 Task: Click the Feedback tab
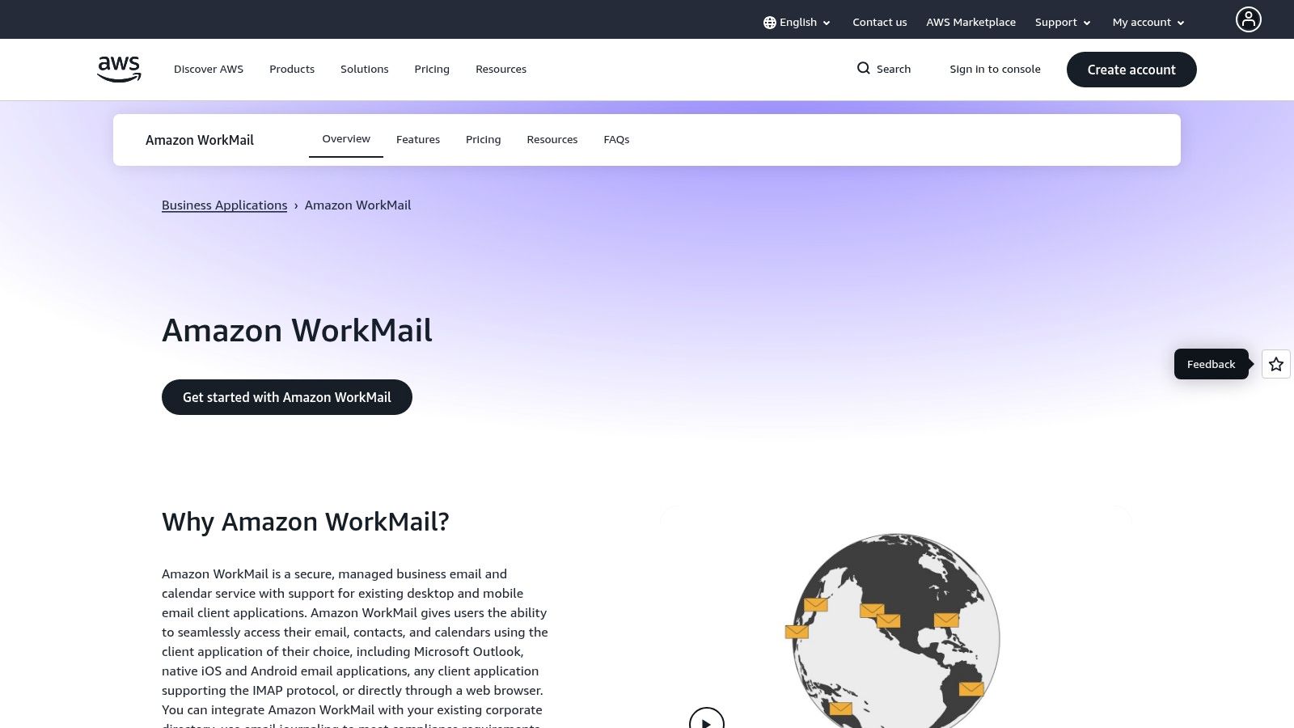(1211, 364)
